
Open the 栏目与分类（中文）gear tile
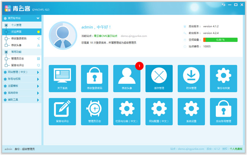click(x=127, y=112)
